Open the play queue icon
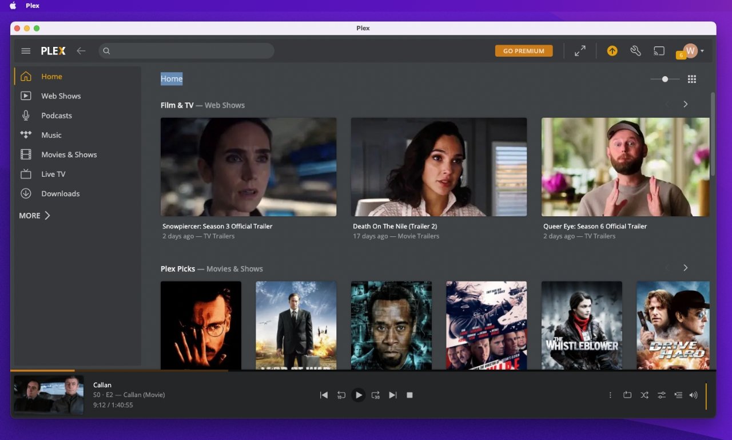 (678, 395)
